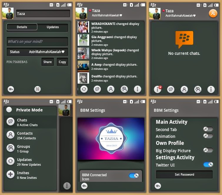Tap profile photo on the profile details screen
Screen dimensions: 222x195
8,13
